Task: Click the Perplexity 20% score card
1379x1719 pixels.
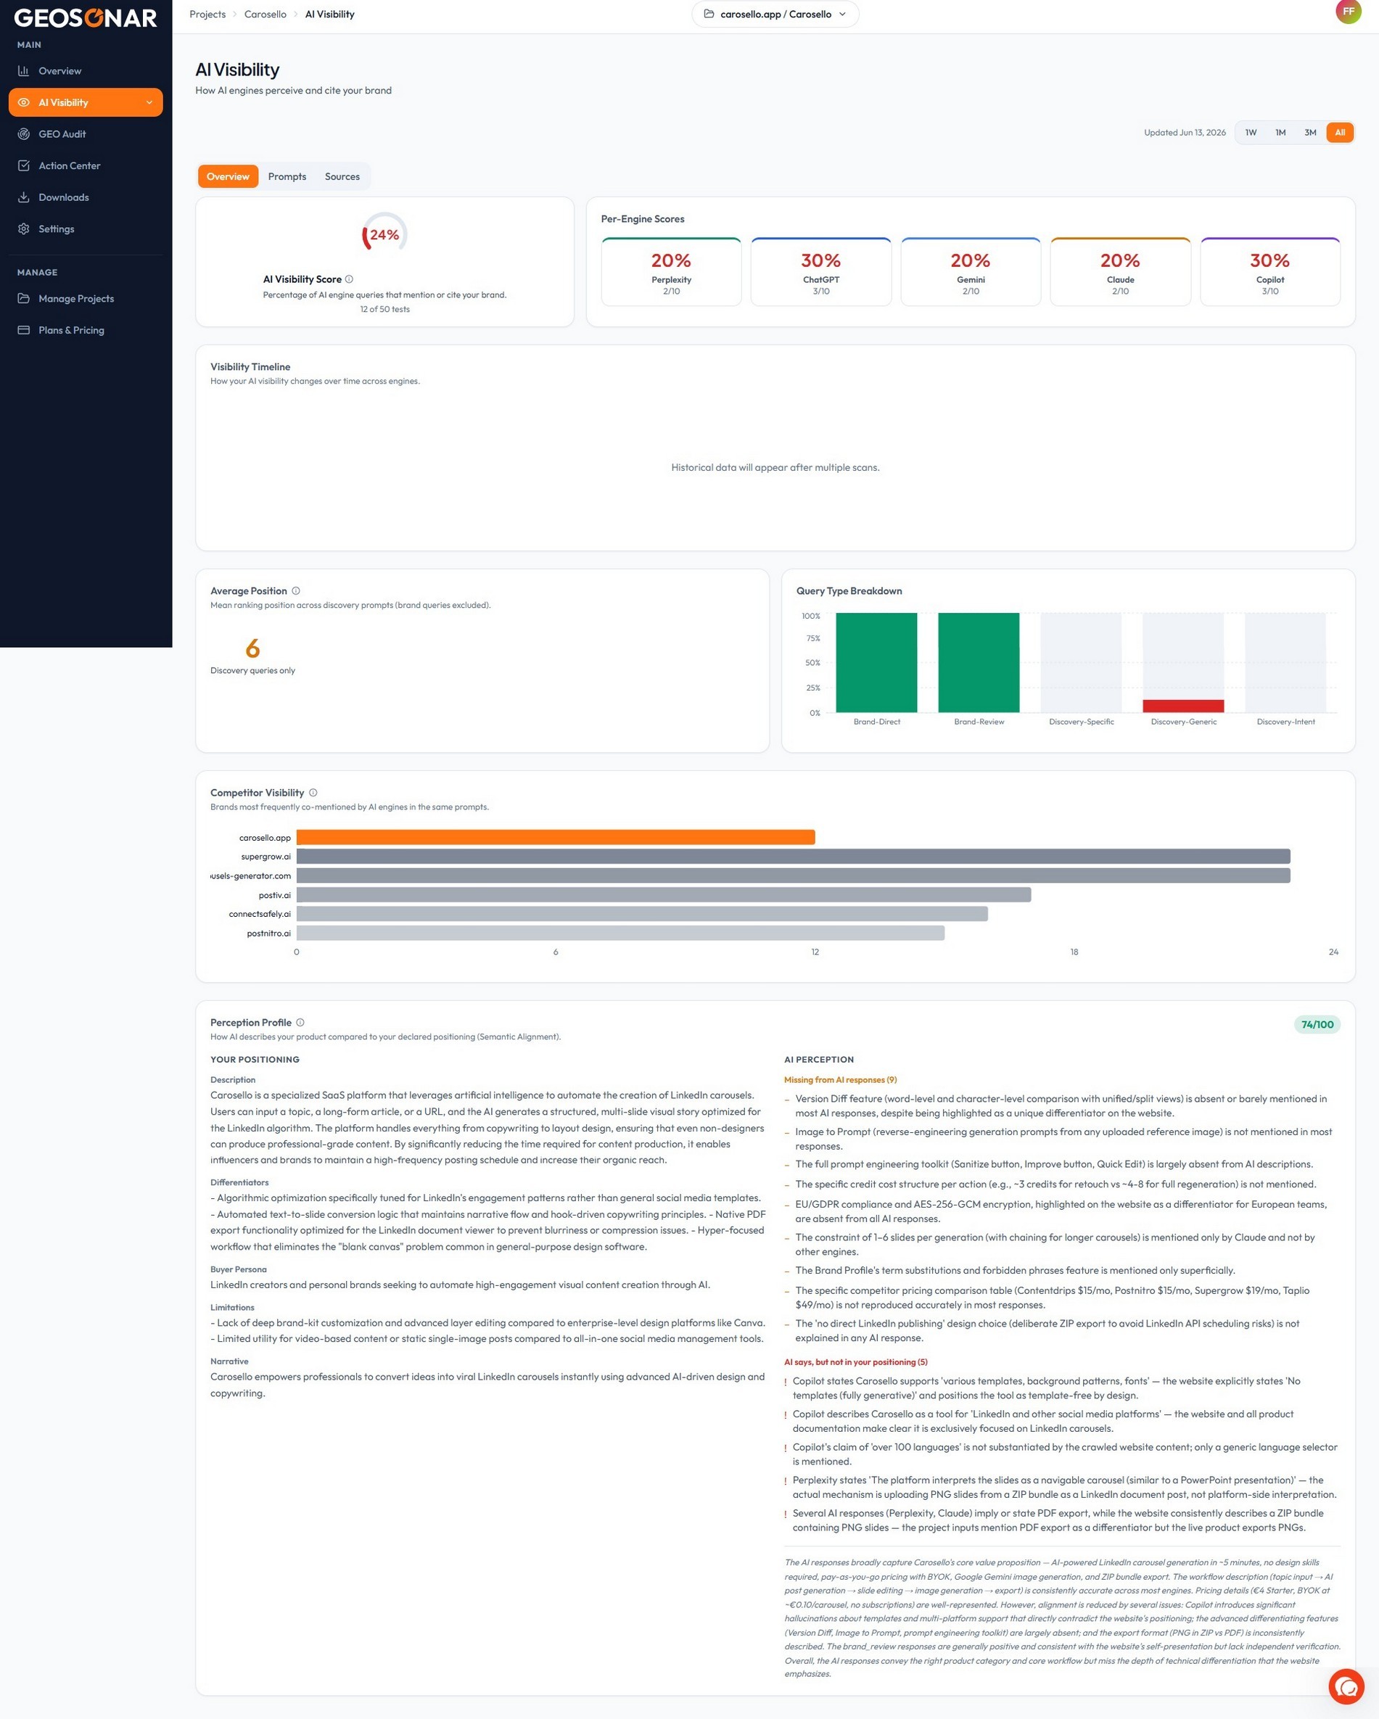Action: tap(672, 271)
